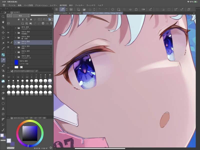Image resolution: width=200 pixels, height=150 pixels.
Task: Click the delete layer trash icon
Action: click(51, 23)
